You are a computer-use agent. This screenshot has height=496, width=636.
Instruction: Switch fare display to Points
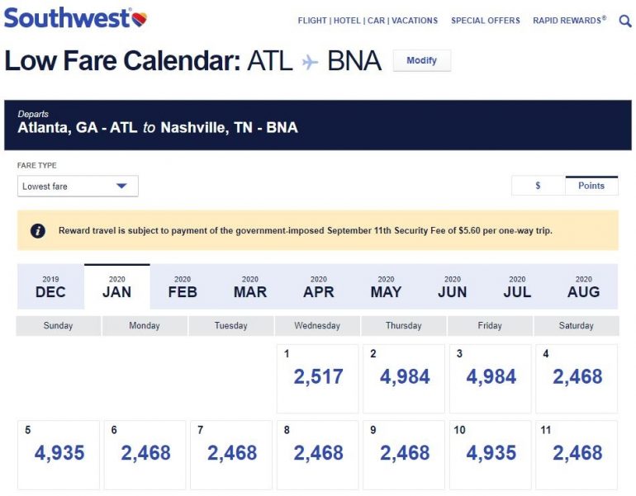(591, 186)
